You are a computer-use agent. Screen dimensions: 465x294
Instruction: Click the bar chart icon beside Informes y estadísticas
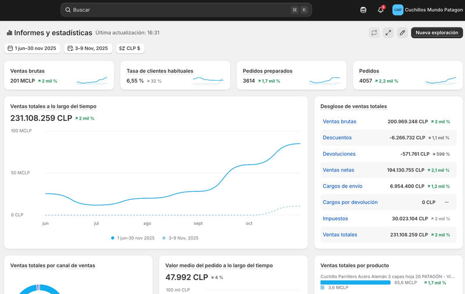9,33
